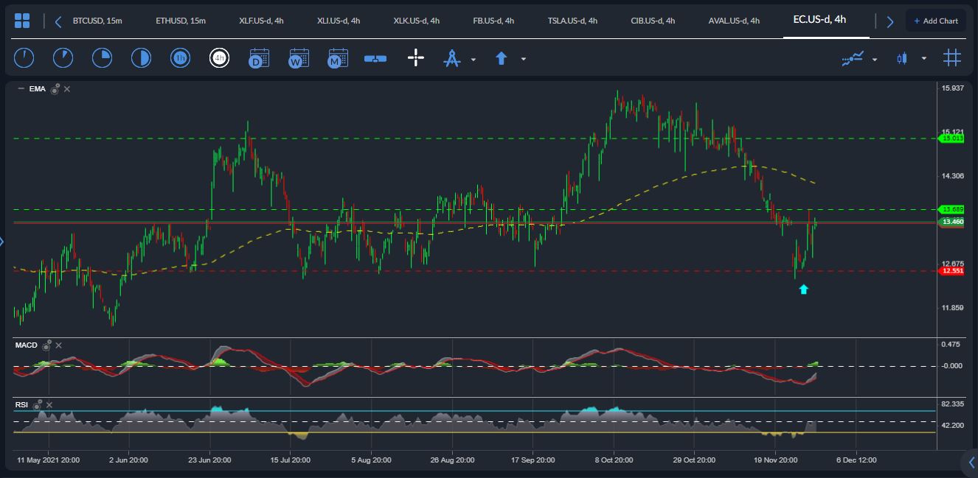
Task: Toggle the crosshair grid overlay icon
Action: pos(952,58)
